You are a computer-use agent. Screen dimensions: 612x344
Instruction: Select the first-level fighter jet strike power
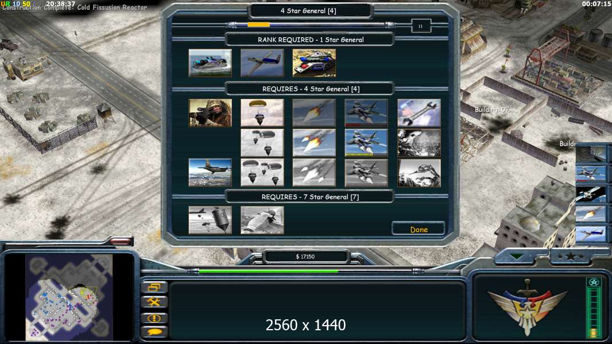coord(366,113)
